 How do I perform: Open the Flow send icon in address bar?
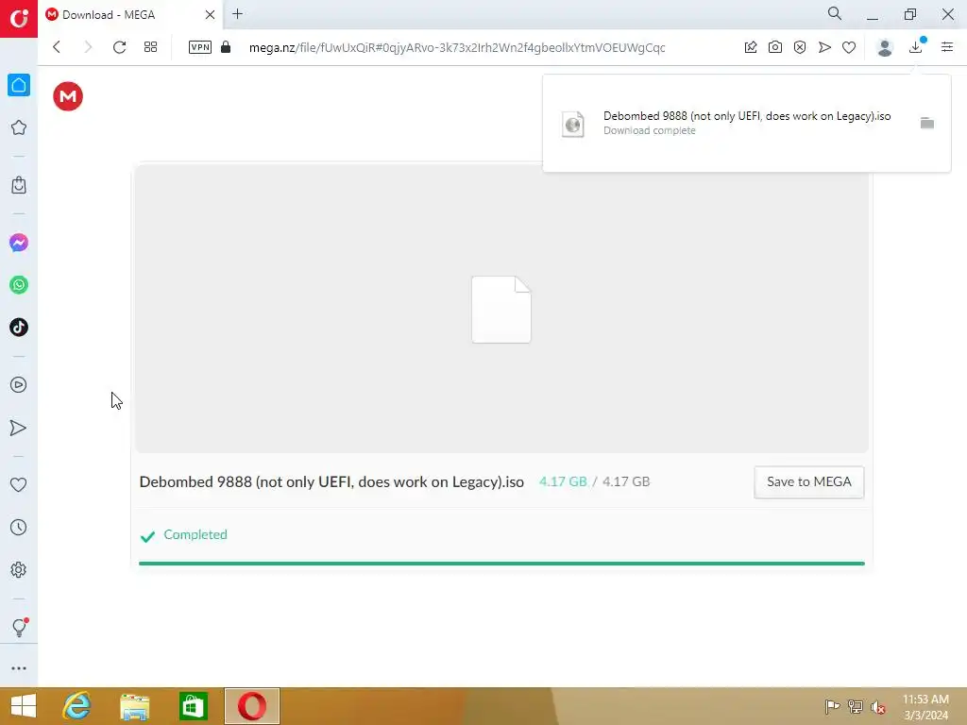pyautogui.click(x=824, y=47)
